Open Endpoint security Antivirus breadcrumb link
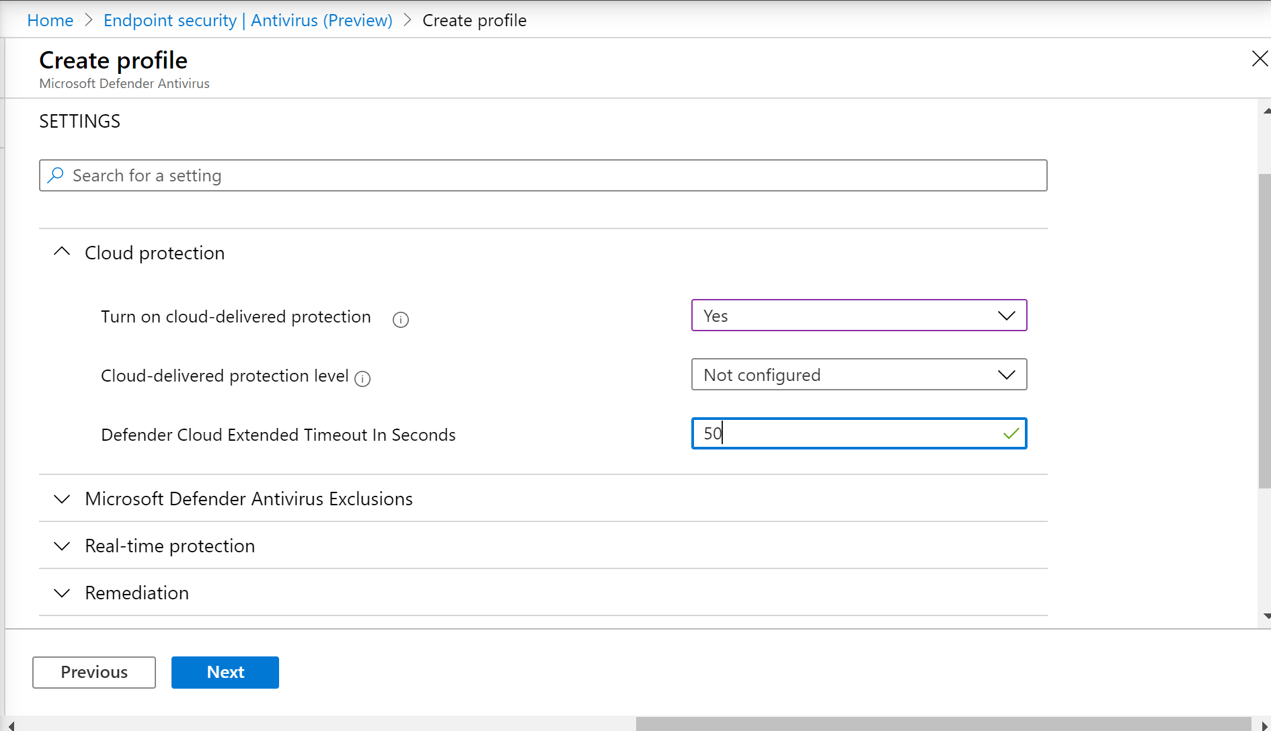 pyautogui.click(x=247, y=21)
